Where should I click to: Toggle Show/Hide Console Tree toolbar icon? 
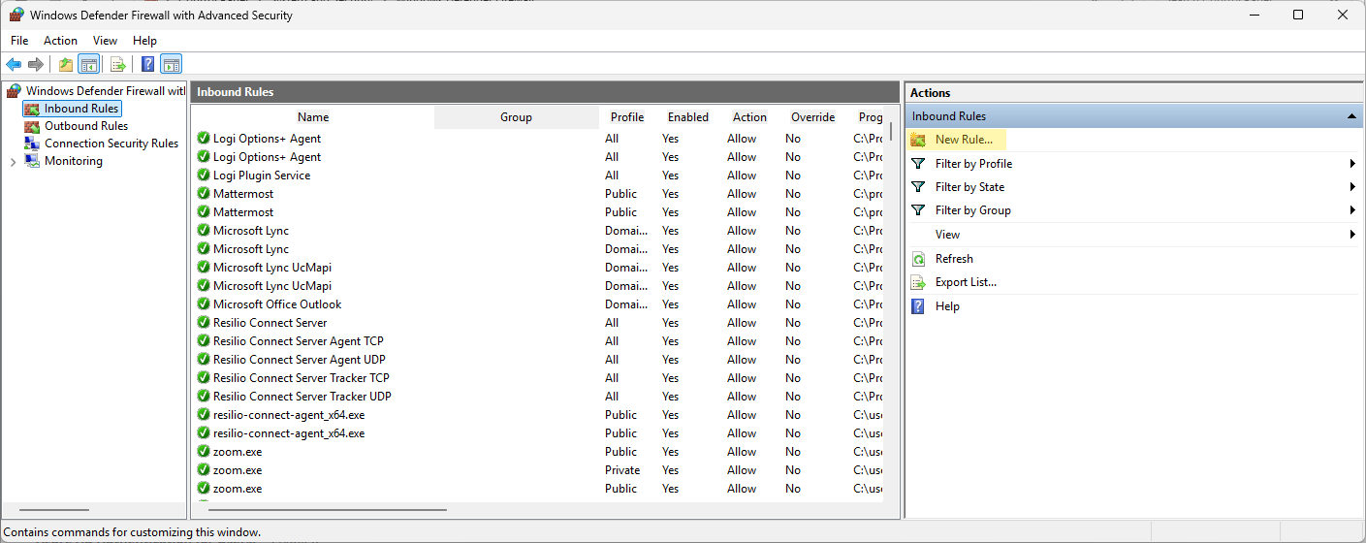click(88, 65)
